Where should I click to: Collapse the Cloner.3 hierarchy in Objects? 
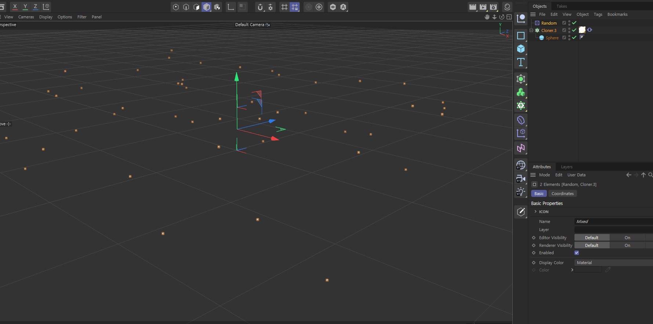tap(531, 30)
